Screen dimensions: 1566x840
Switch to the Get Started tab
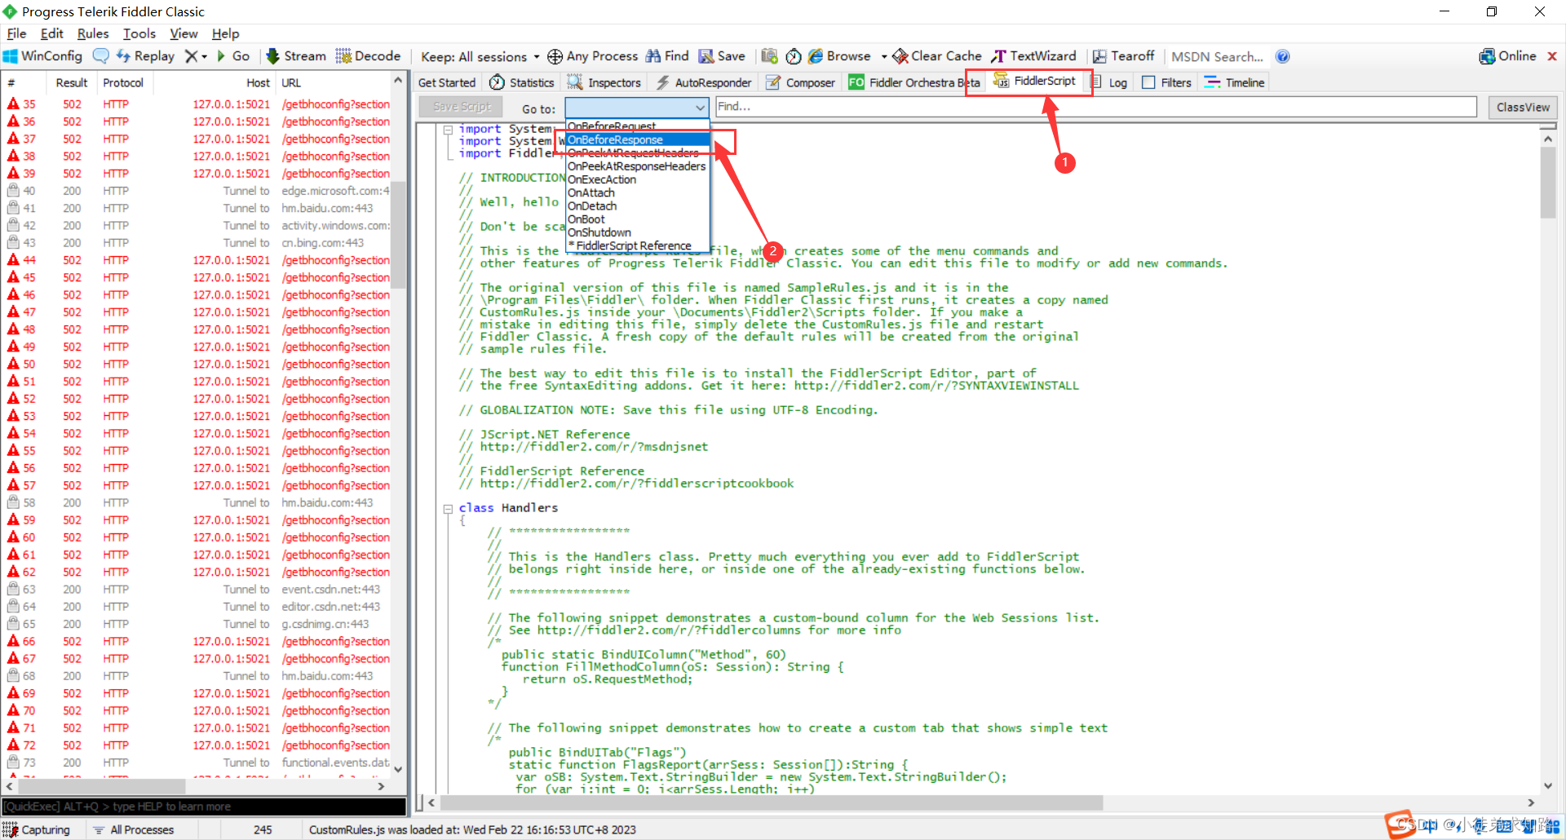(446, 82)
